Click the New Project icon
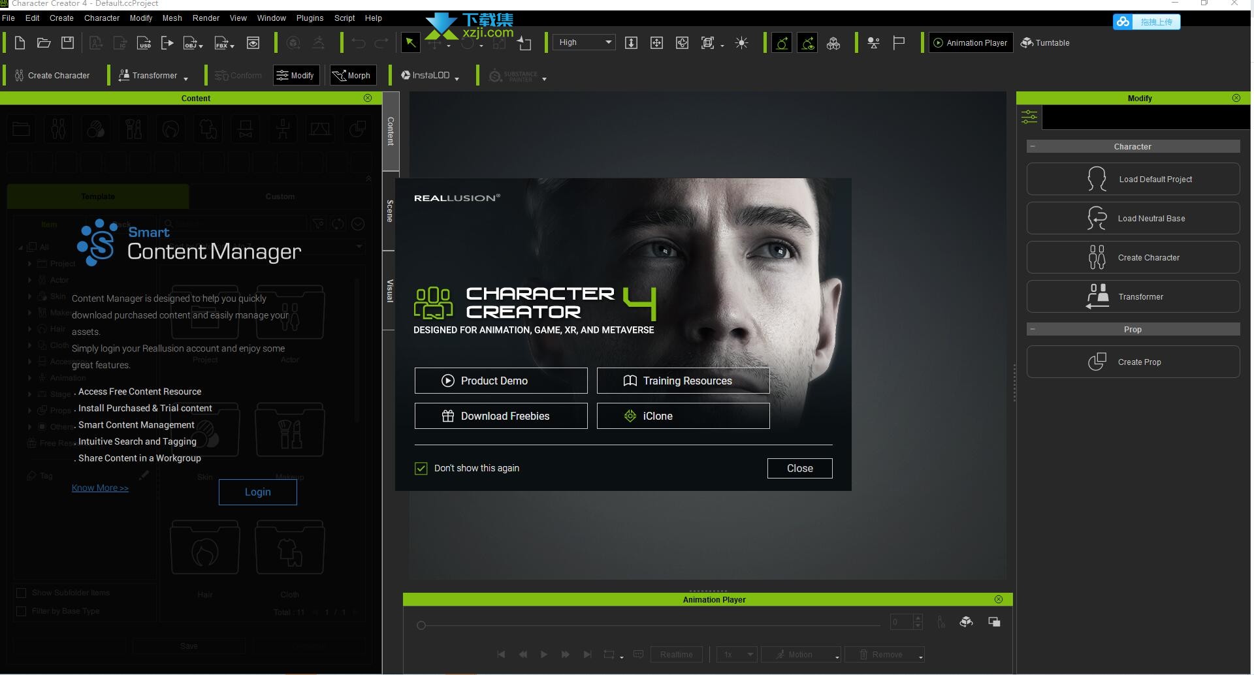The height and width of the screenshot is (675, 1254). [20, 43]
